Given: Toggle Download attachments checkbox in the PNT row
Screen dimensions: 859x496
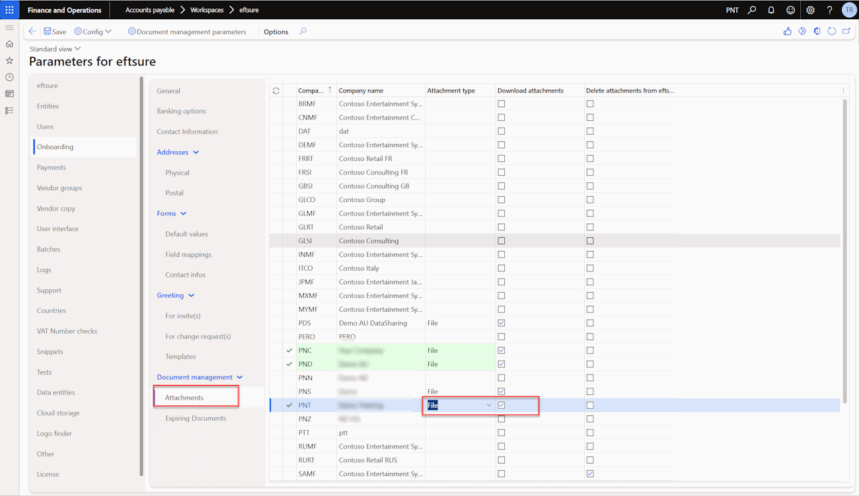Looking at the screenshot, I should (502, 405).
